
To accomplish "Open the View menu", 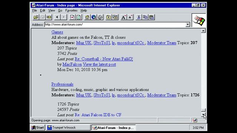I will point(51,11).
